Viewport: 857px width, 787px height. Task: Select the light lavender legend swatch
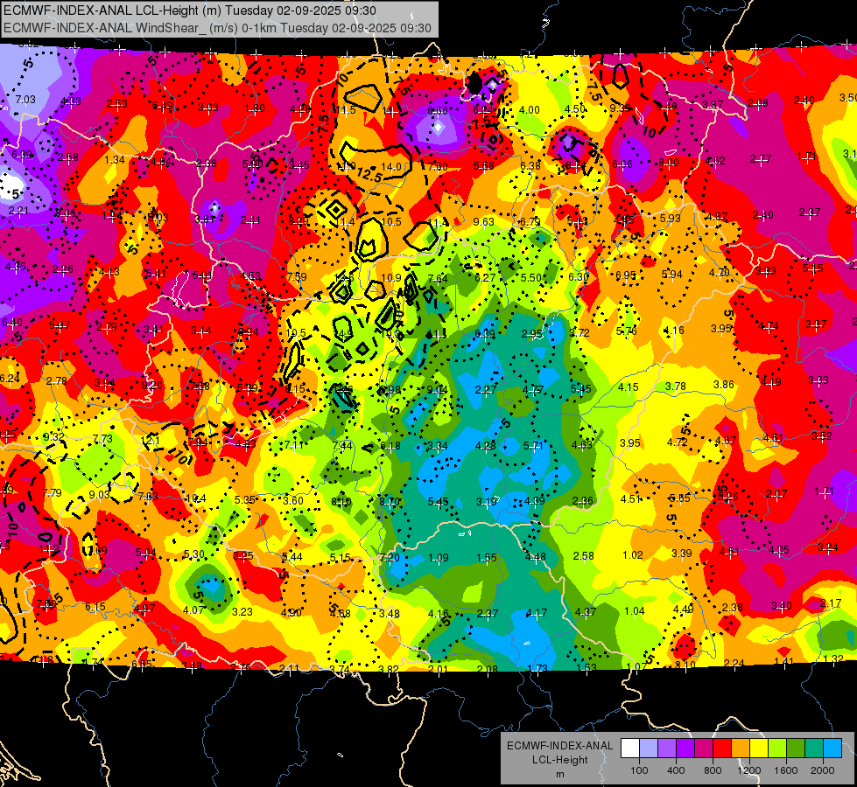pos(649,749)
